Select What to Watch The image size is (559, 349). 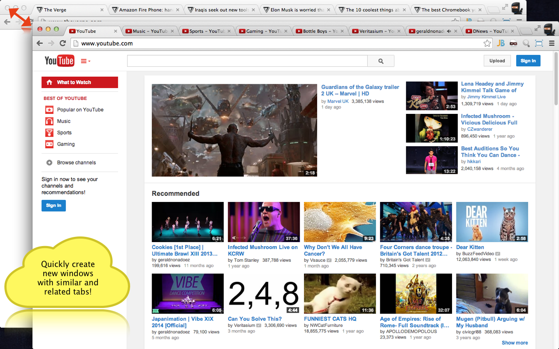80,82
